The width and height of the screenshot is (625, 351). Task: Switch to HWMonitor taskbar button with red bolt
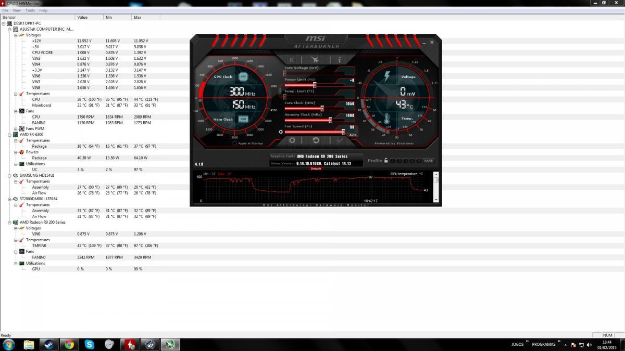130,344
